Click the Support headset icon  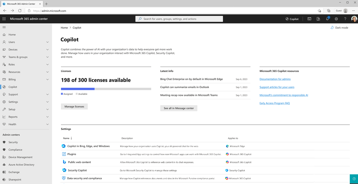[4, 95]
